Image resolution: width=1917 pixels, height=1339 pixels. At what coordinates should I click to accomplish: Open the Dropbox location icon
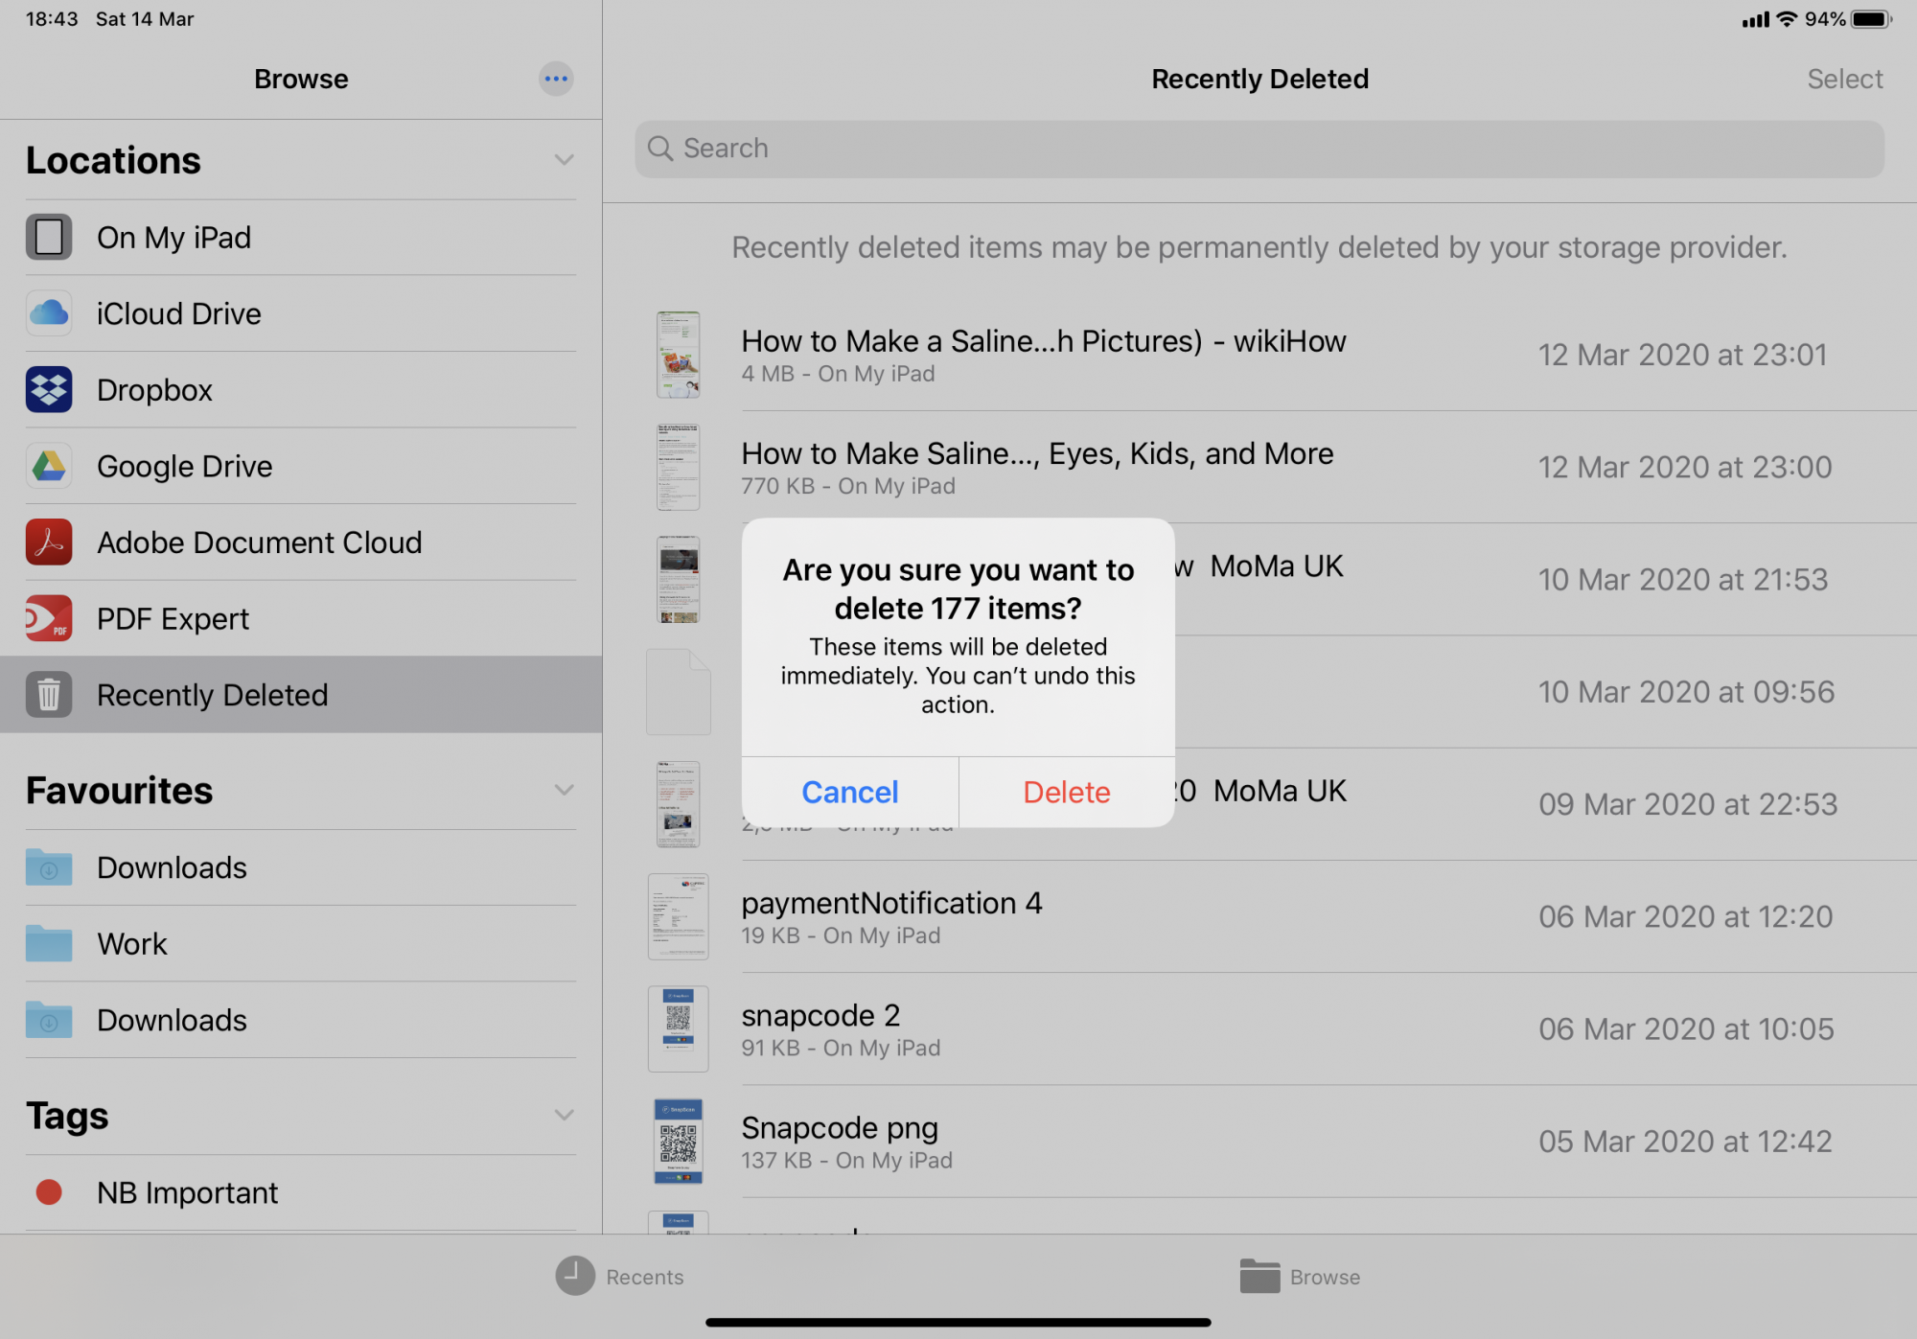(x=49, y=390)
